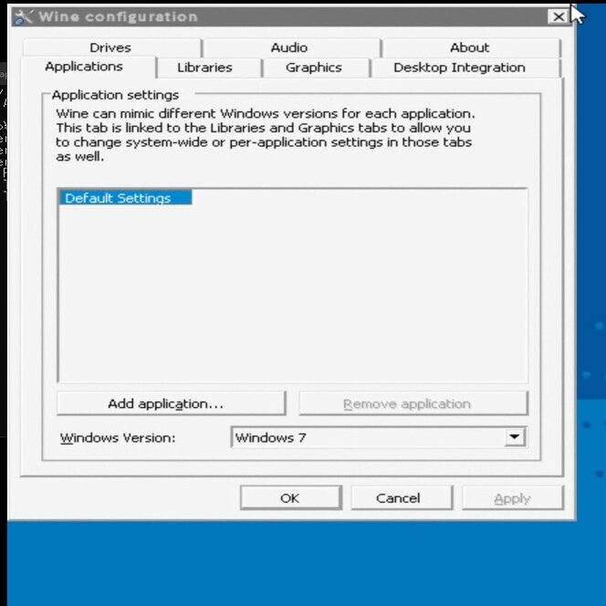The height and width of the screenshot is (606, 606).
Task: Open the Windows Version dropdown arrow
Action: [x=515, y=437]
